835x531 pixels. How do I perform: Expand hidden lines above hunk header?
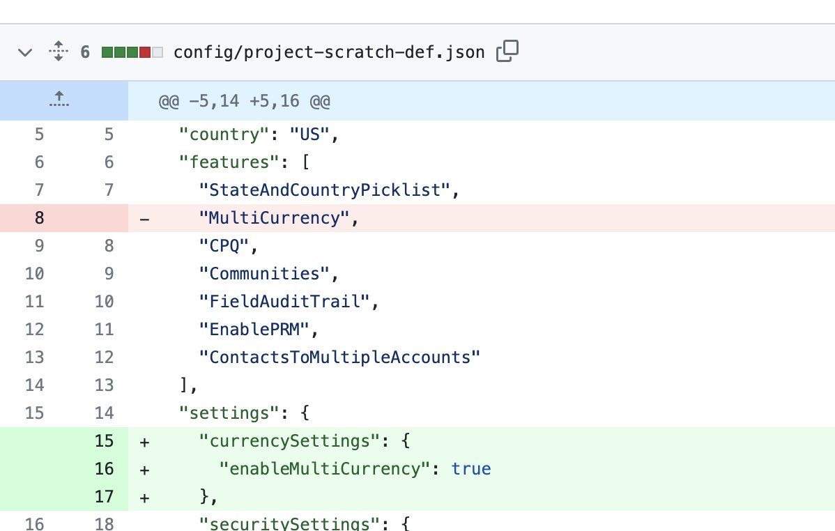click(59, 100)
